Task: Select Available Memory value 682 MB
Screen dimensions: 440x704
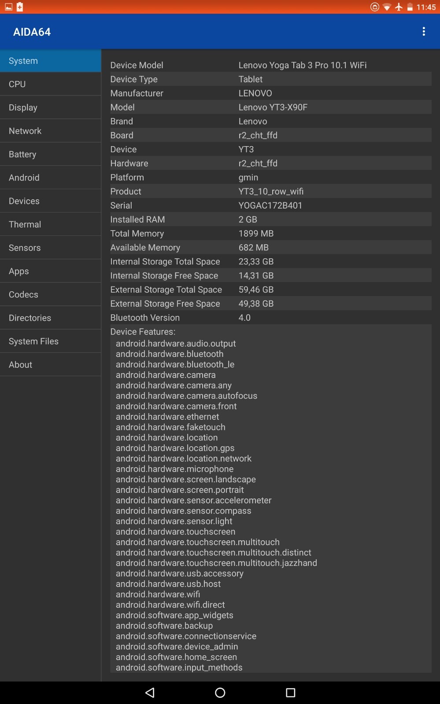Action: point(254,248)
